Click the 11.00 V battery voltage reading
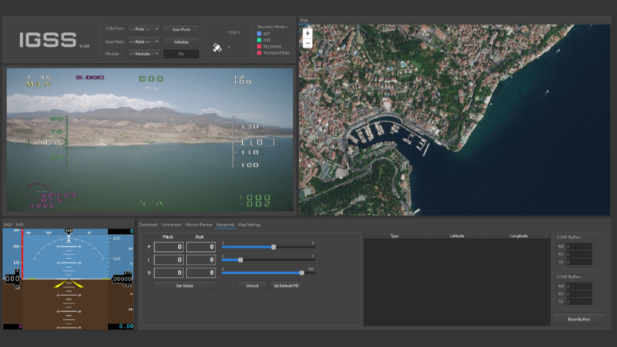The image size is (617, 347). click(233, 33)
